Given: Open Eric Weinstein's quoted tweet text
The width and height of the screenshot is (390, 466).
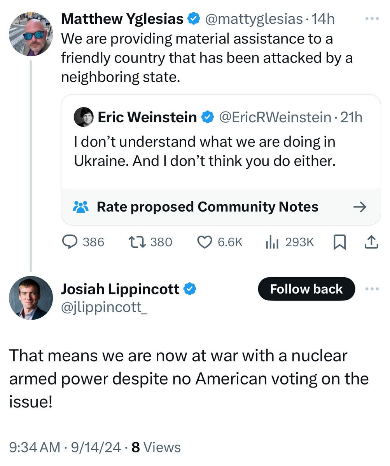Looking at the screenshot, I should click(205, 151).
